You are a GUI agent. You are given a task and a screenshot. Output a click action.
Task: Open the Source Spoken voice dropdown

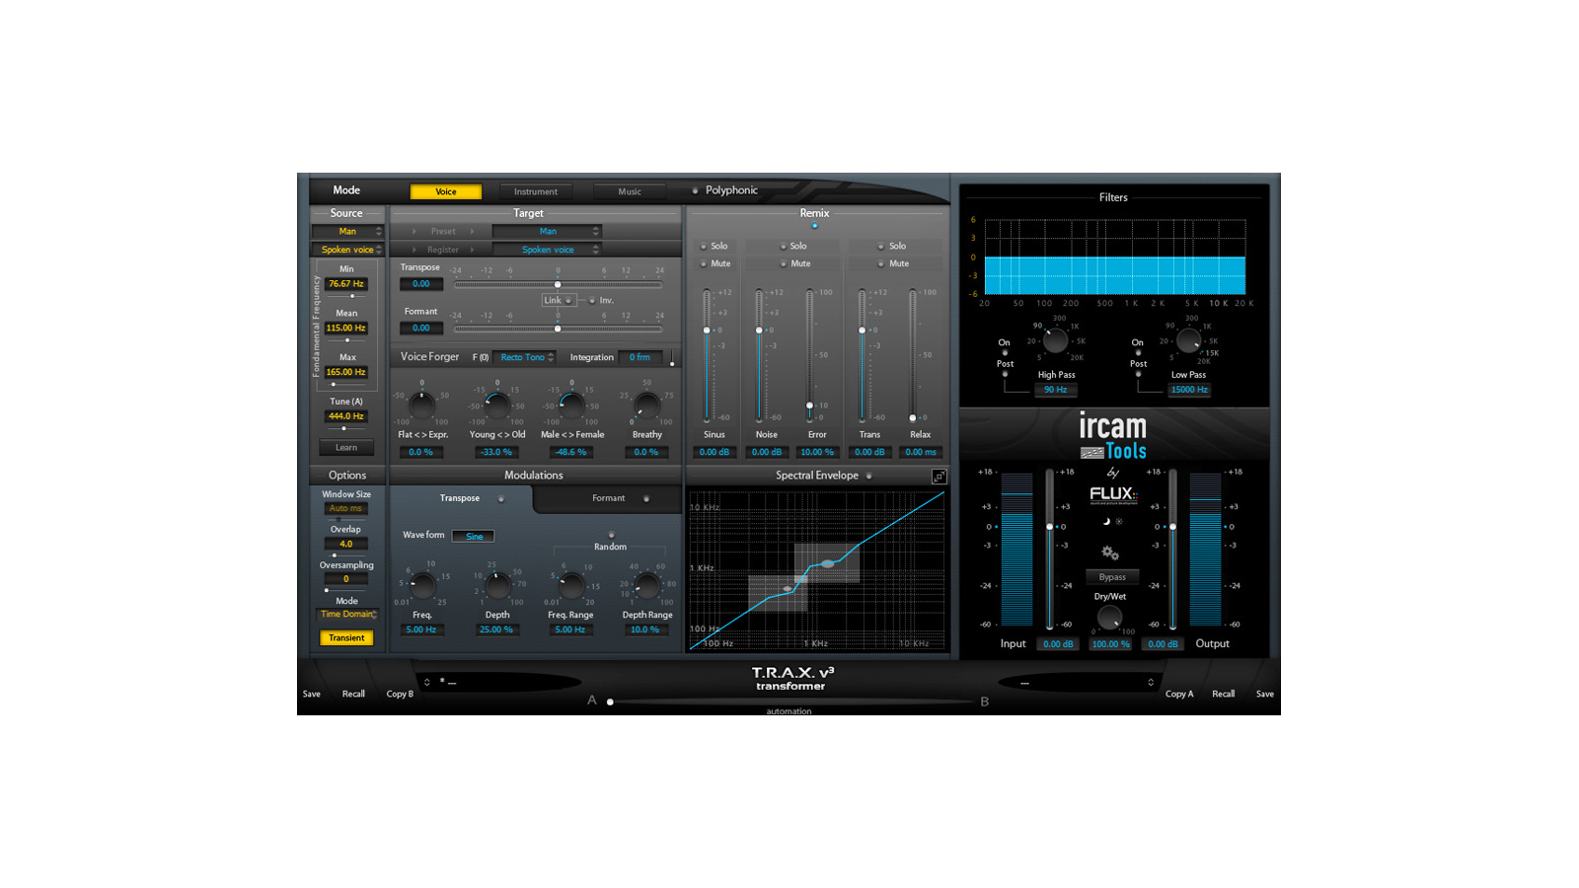[347, 250]
